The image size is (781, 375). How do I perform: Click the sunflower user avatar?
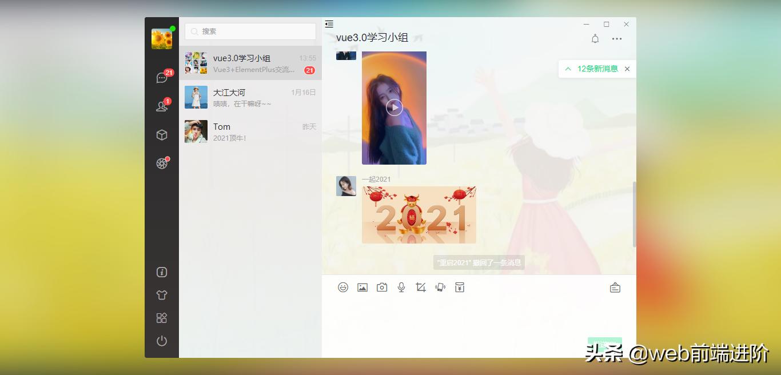(162, 39)
